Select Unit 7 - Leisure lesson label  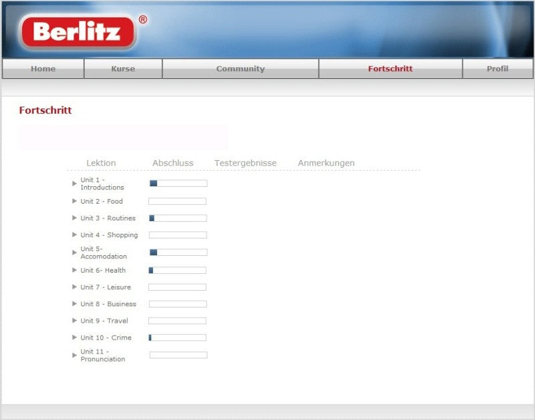(x=106, y=287)
